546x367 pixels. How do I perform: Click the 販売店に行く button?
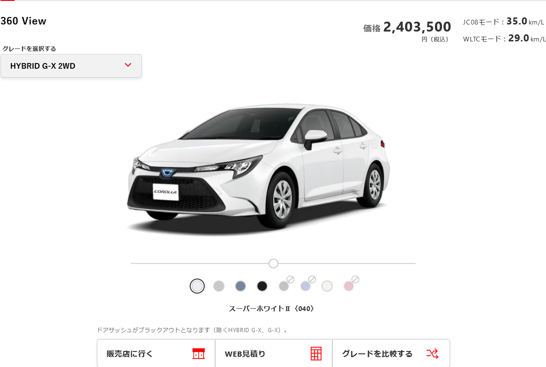pos(156,353)
